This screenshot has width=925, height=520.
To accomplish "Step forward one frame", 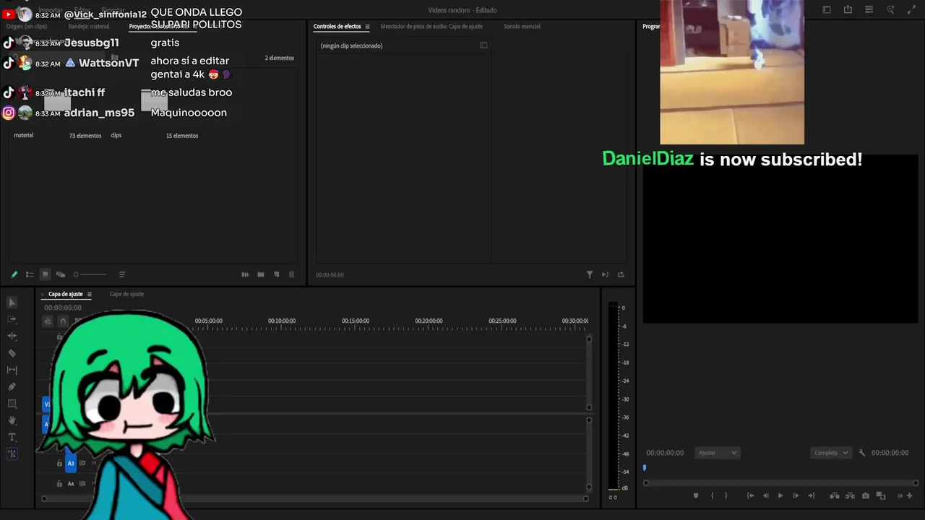I will tap(796, 495).
